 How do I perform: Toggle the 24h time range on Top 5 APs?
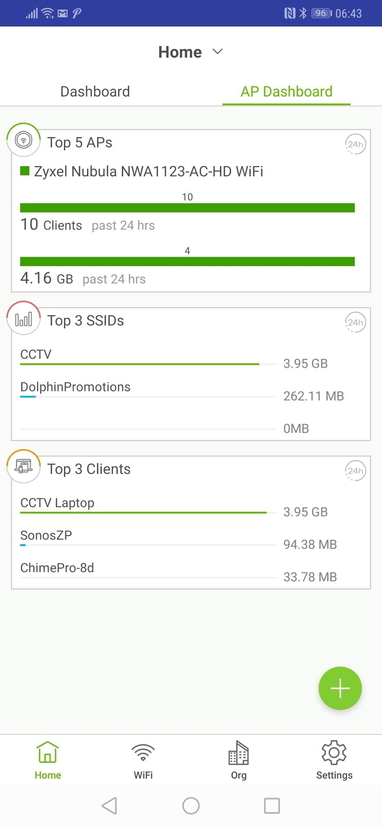pyautogui.click(x=355, y=144)
